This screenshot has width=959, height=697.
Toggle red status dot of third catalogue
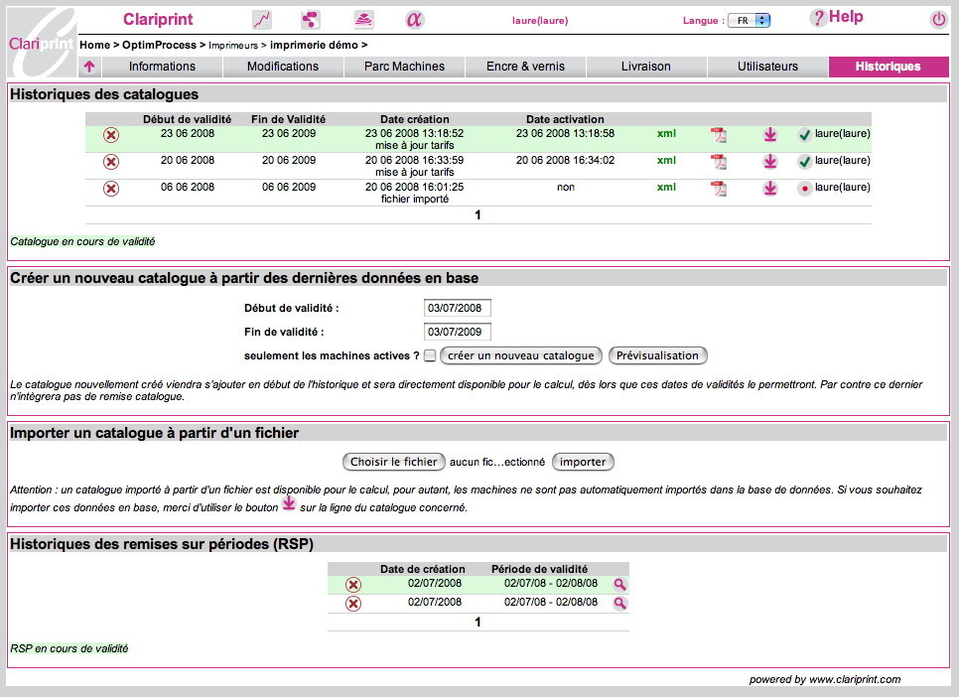tap(804, 189)
